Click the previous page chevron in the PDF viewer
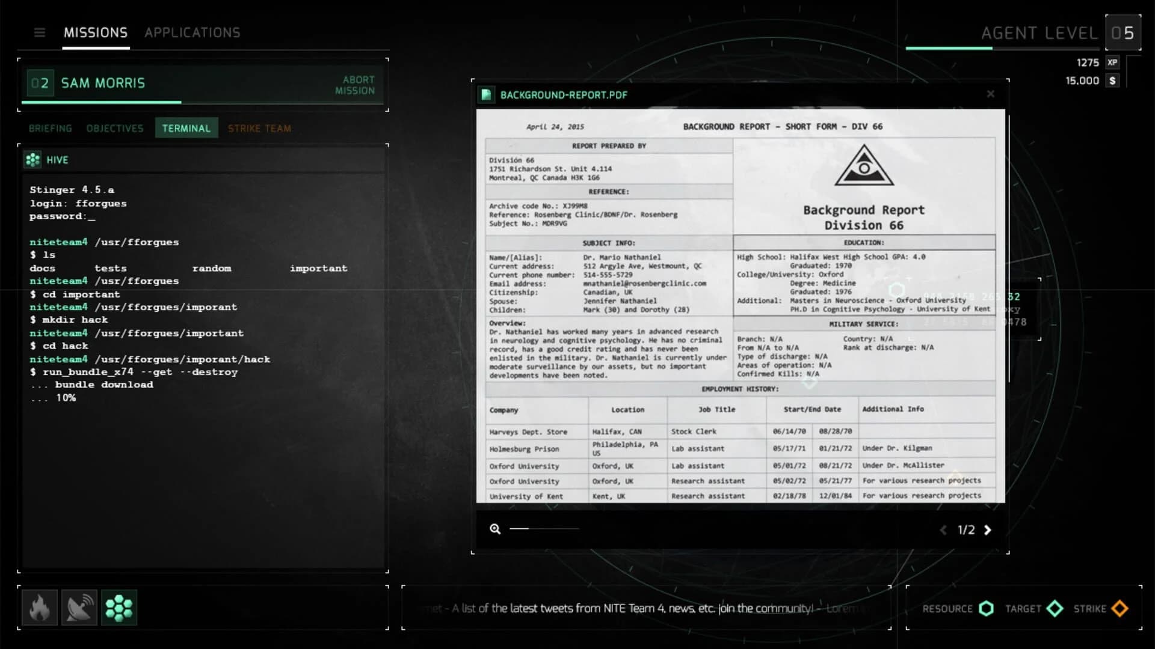The width and height of the screenshot is (1155, 649). pos(943,530)
